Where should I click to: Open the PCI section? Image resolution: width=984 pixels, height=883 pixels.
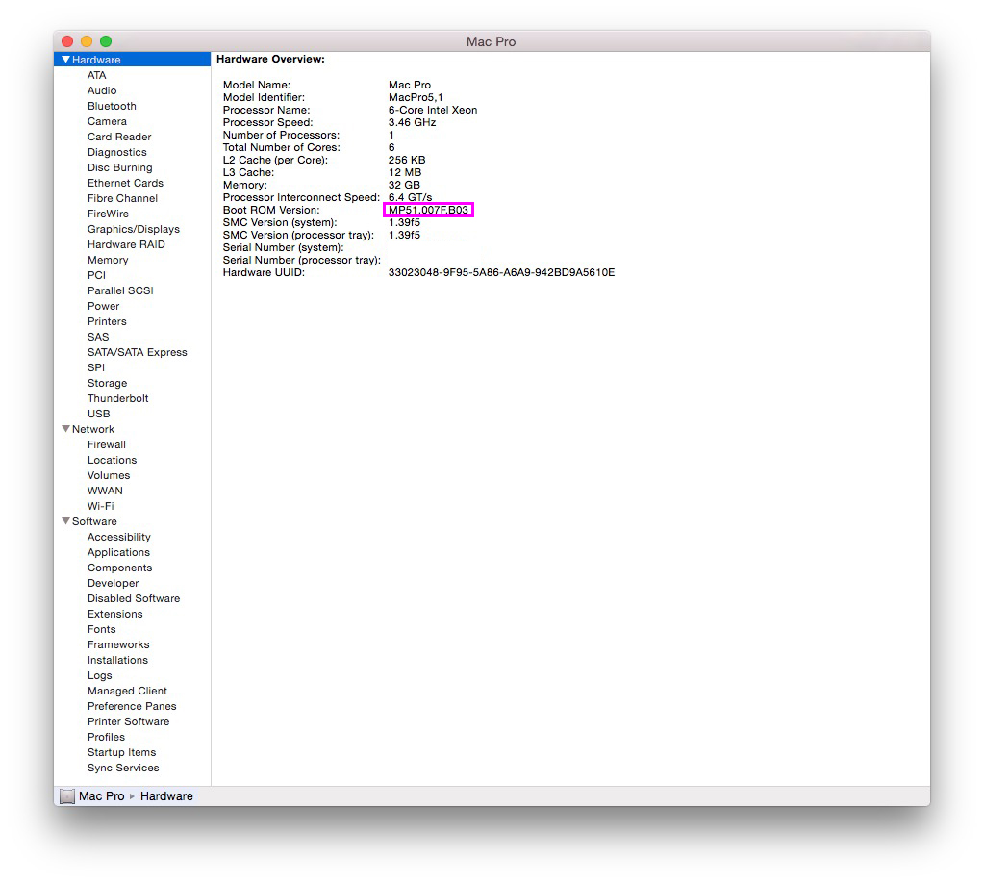pos(96,275)
